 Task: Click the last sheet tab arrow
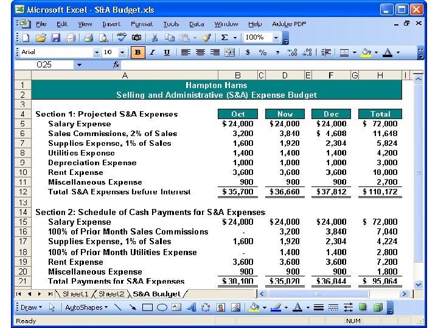coord(50,294)
